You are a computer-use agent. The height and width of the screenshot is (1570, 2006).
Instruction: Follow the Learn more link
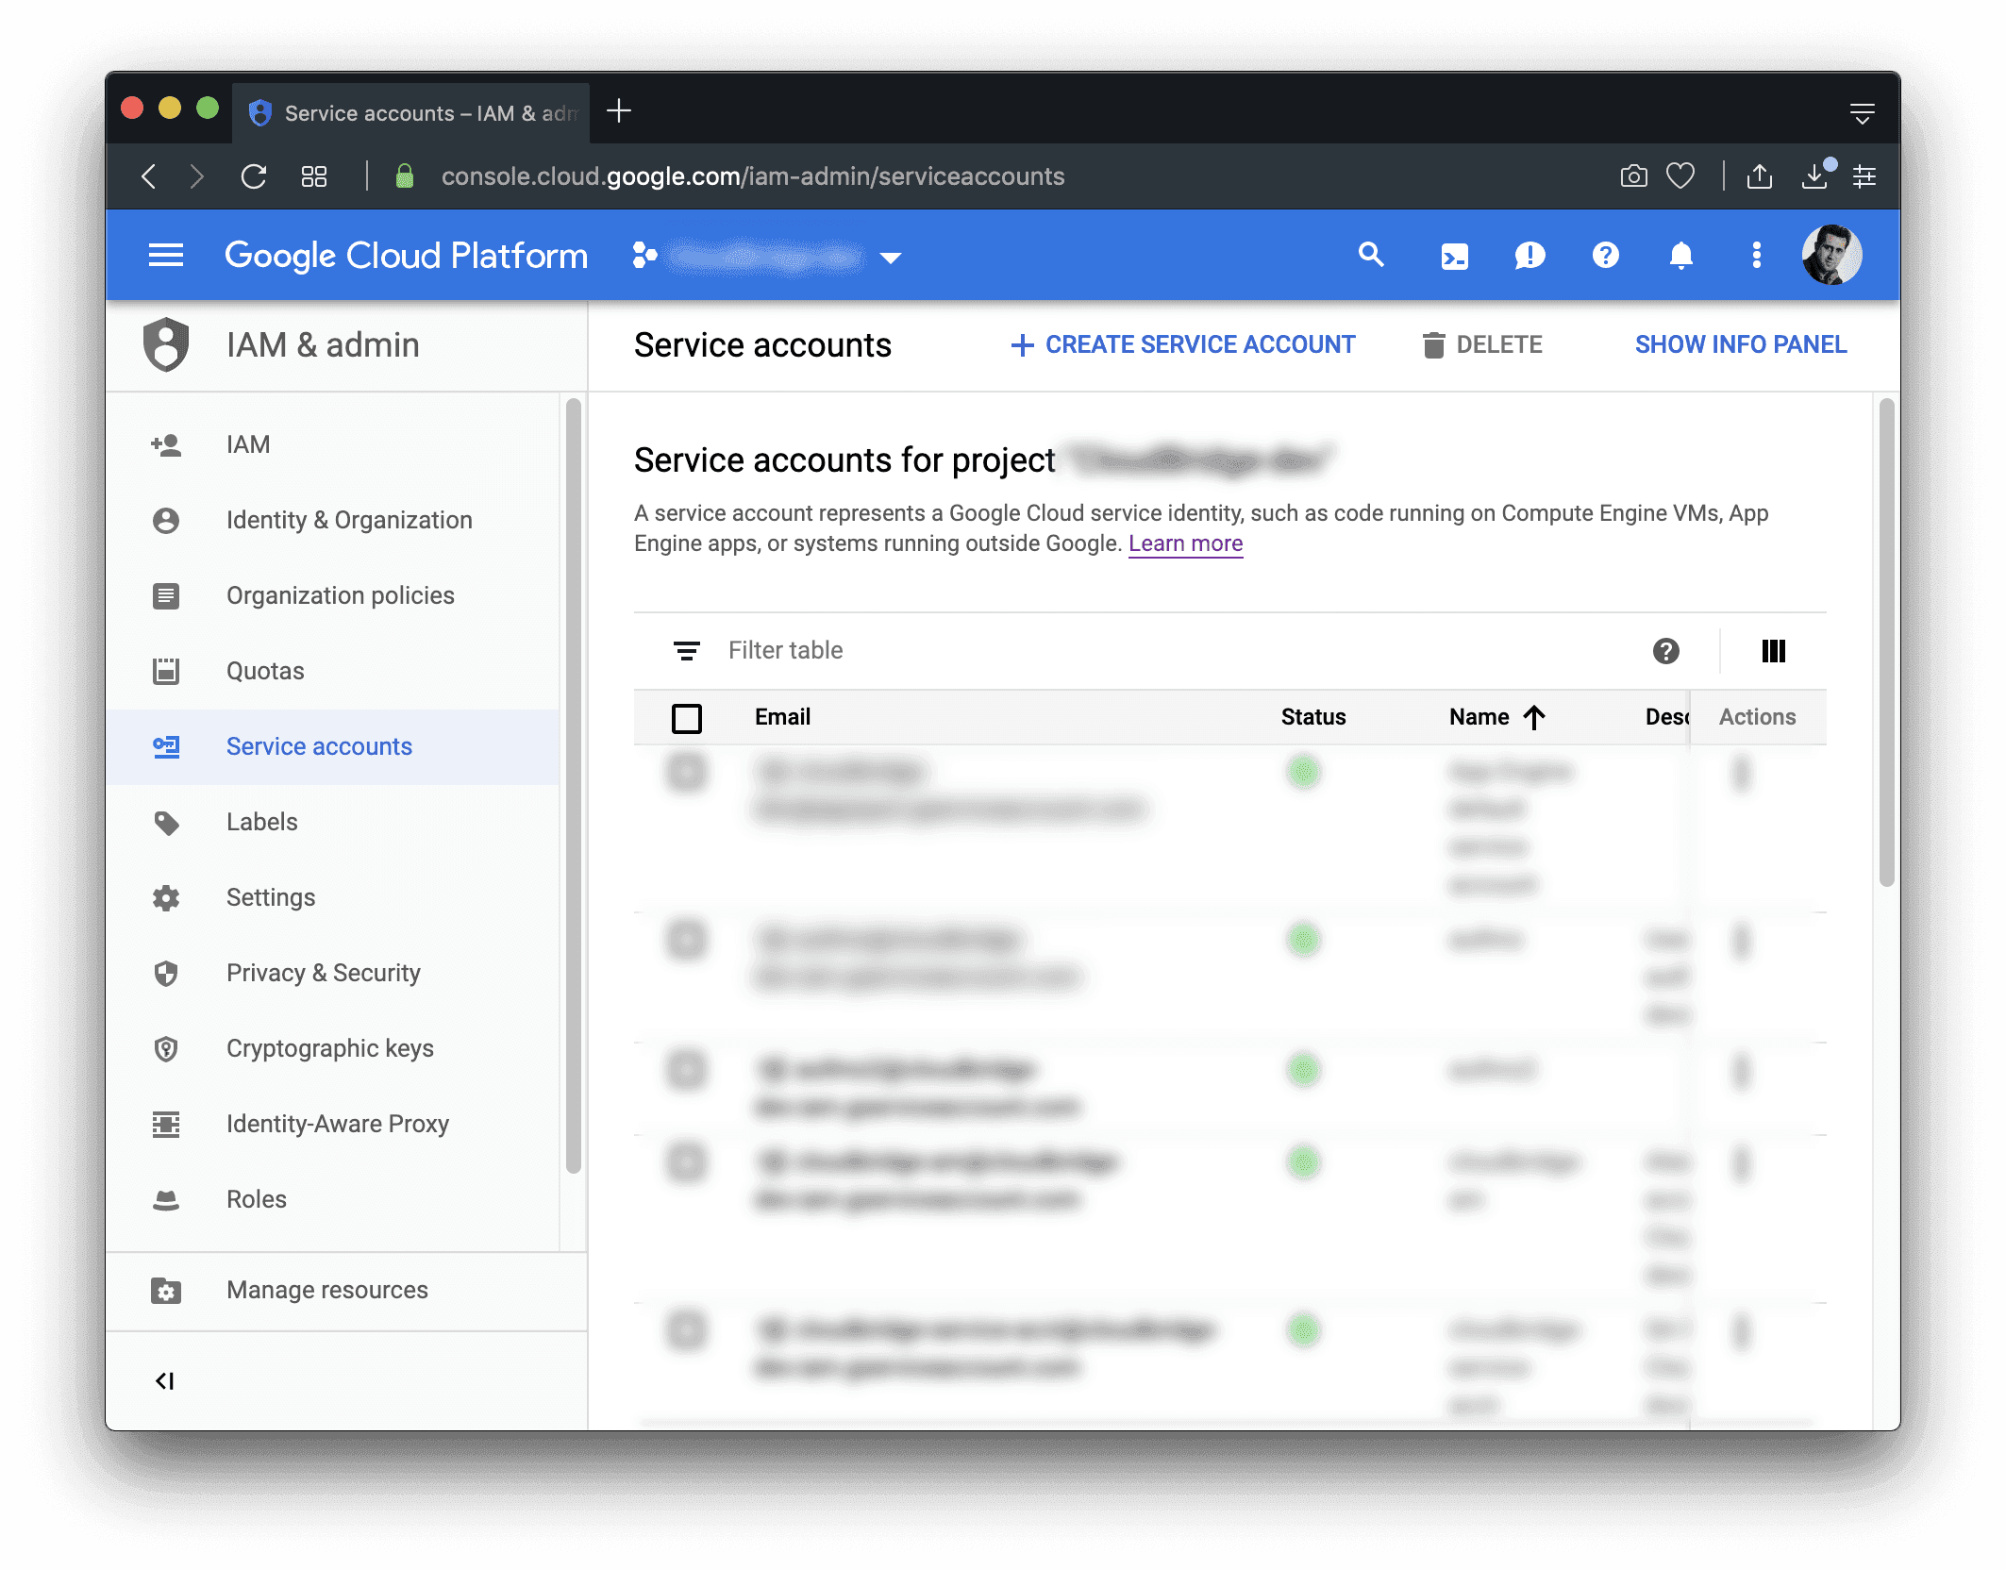pyautogui.click(x=1185, y=543)
